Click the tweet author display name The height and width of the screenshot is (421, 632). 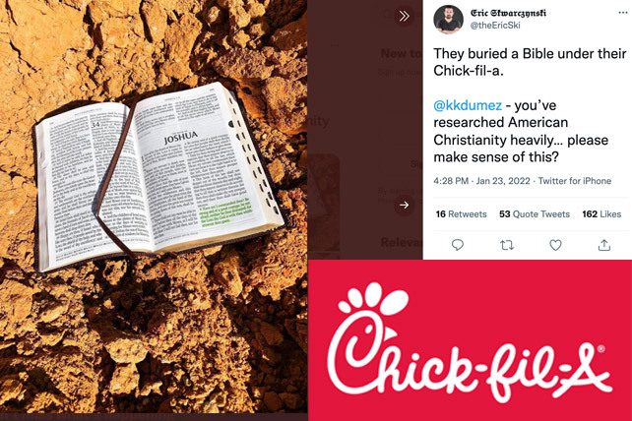[x=508, y=13]
